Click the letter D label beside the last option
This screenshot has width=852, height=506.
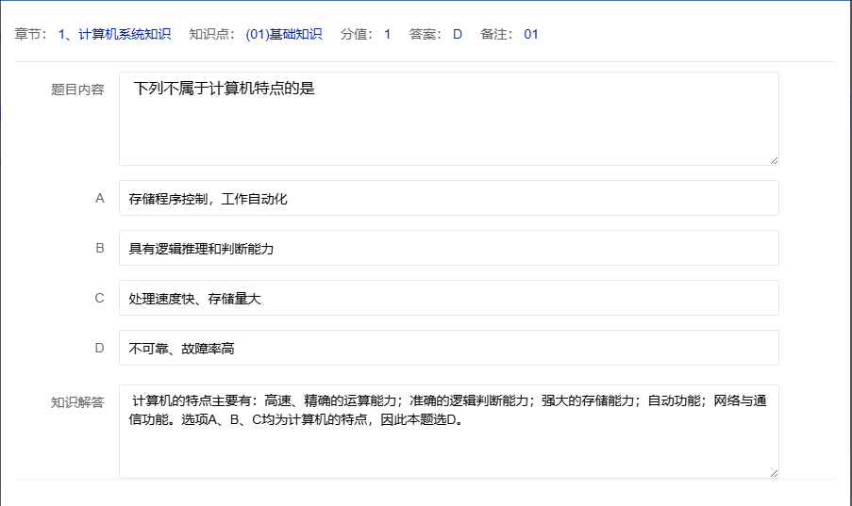99,349
